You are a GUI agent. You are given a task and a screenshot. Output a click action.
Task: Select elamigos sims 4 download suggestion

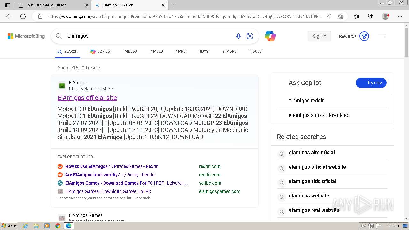(x=319, y=115)
